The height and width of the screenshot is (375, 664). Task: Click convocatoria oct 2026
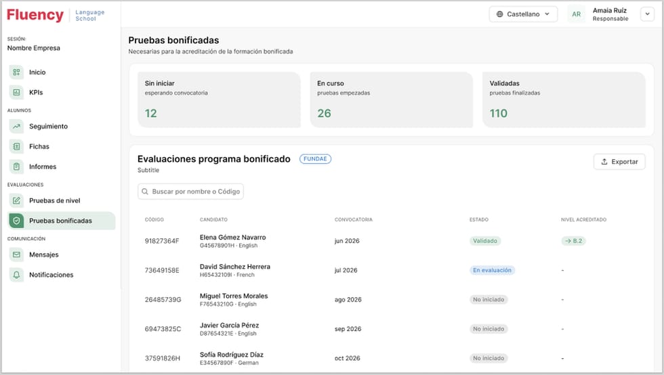(x=347, y=358)
